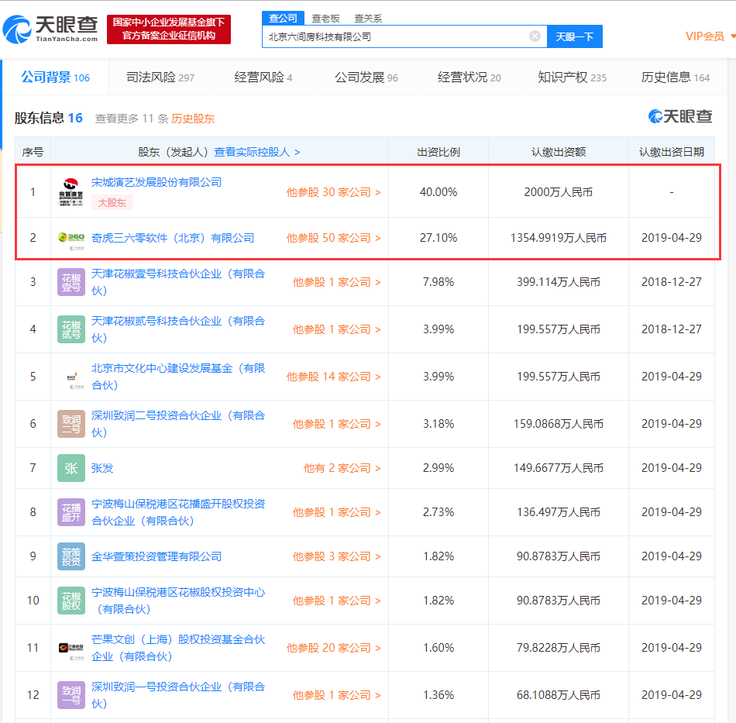736x723 pixels.
Task: Click the green 花椒贰号 avatar icon
Action: [71, 329]
